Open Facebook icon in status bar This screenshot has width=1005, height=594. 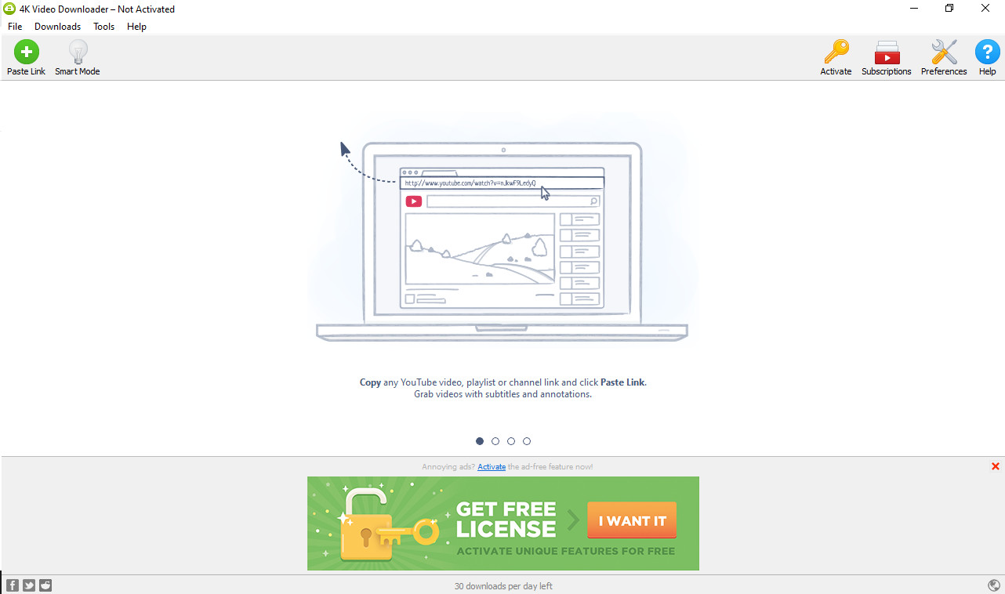click(13, 585)
